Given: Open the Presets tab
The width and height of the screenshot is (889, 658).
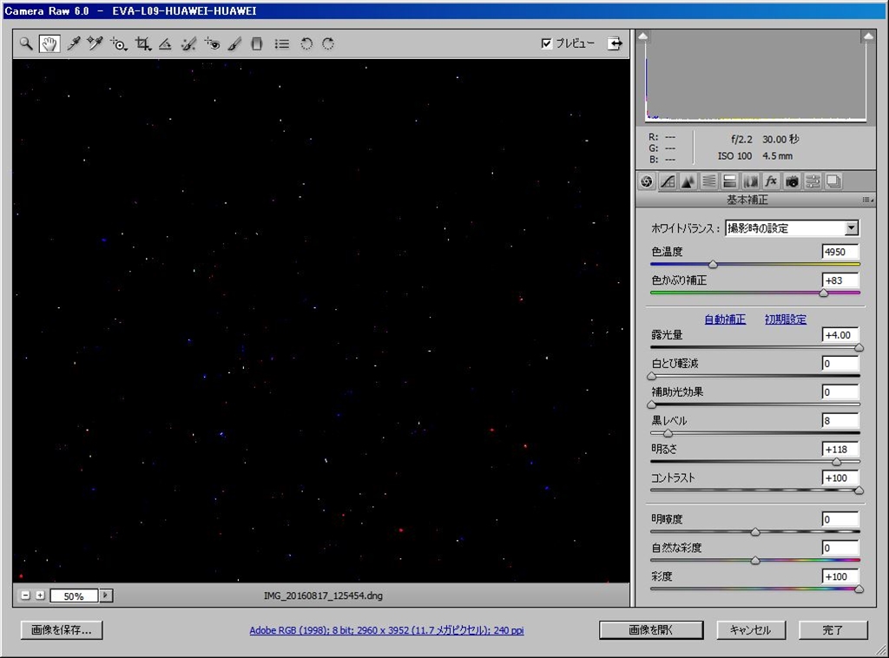Looking at the screenshot, I should 813,181.
